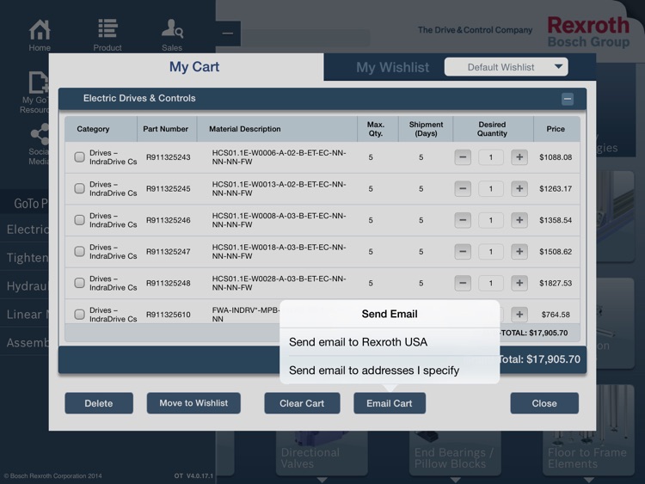Check the box for part R911325243

tap(79, 157)
